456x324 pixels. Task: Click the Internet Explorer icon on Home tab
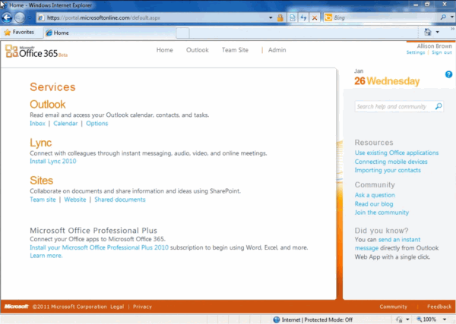click(x=49, y=33)
